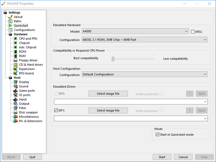The width and height of the screenshot is (216, 162).
Task: Click the Sound icon
Action: pos(15,86)
